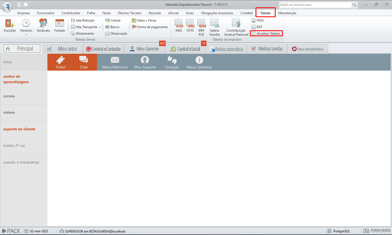Open the IRRF PLR table
392x235 pixels.
[x=201, y=27]
